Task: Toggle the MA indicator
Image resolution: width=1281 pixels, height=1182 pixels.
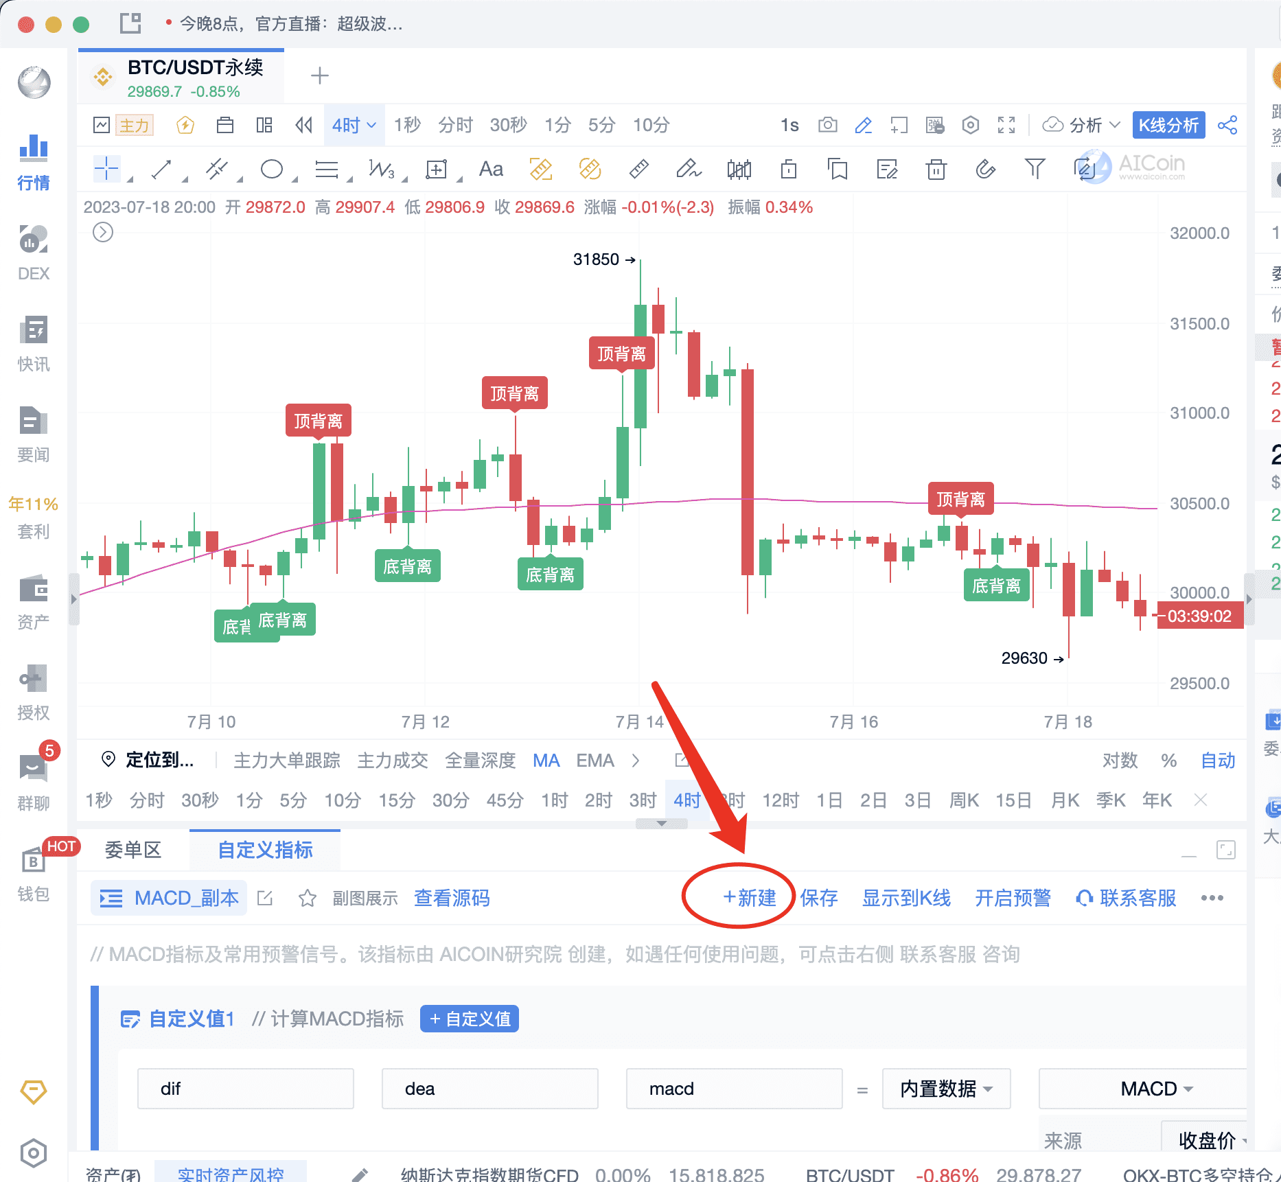Action: pyautogui.click(x=546, y=761)
